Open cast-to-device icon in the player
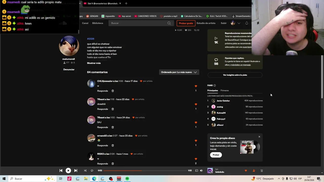Screen dimensions: 324x182 196,171
